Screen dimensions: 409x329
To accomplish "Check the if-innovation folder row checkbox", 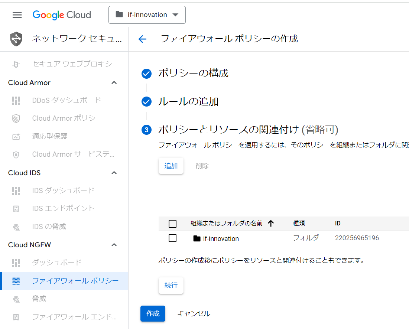I will (x=172, y=238).
